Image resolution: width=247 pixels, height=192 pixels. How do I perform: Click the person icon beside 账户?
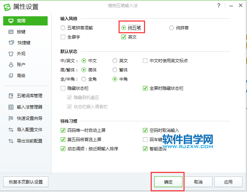click(11, 65)
